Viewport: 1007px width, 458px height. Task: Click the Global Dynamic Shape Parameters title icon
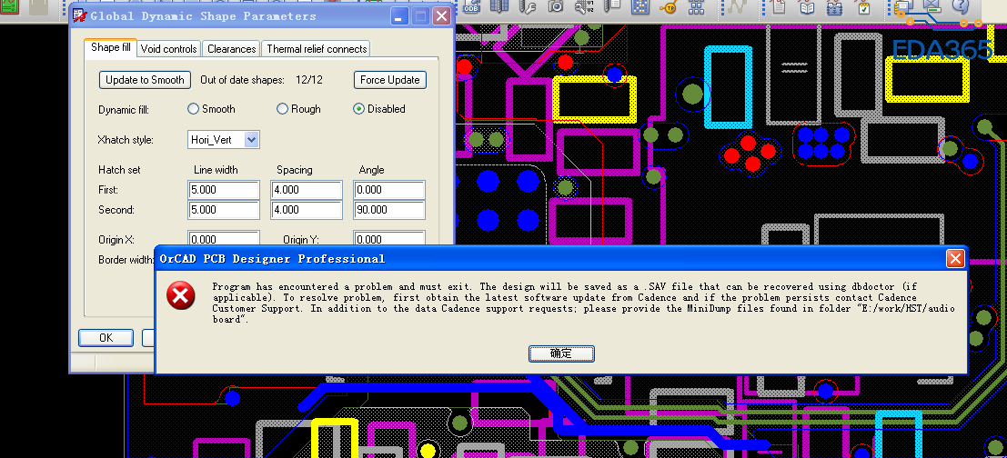(80, 15)
